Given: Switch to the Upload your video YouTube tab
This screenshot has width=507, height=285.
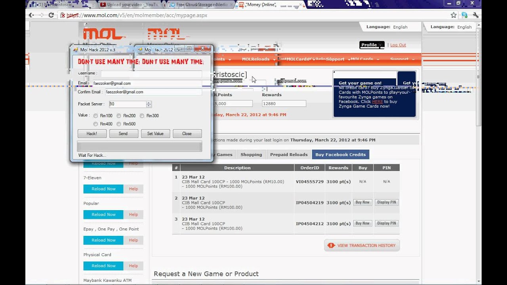Looking at the screenshot, I should 129,5.
